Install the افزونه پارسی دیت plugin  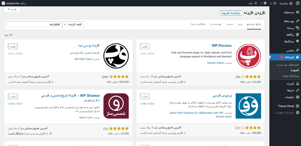tap(13, 46)
